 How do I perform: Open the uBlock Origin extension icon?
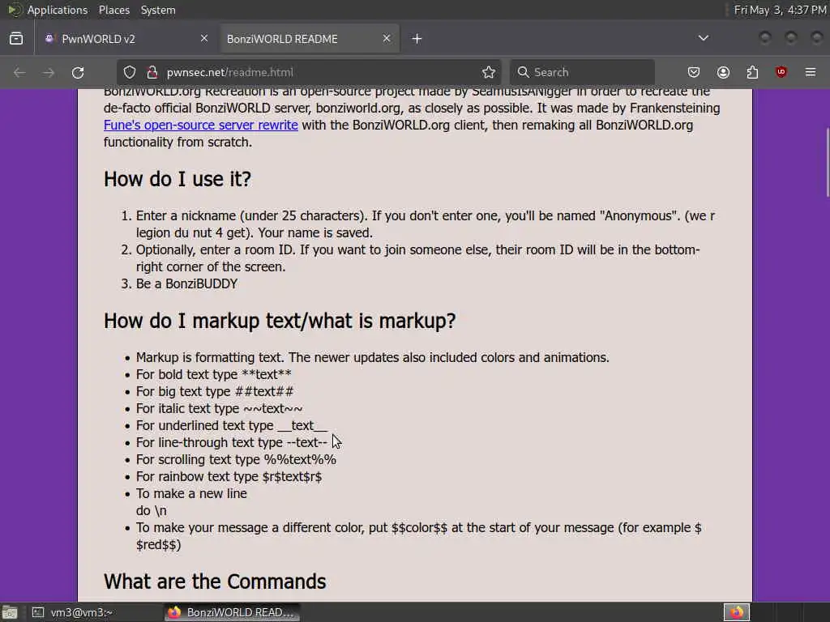pos(781,72)
